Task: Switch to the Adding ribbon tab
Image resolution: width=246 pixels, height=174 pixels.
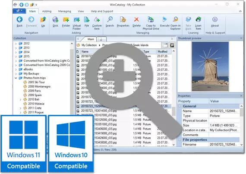Action: point(47,11)
